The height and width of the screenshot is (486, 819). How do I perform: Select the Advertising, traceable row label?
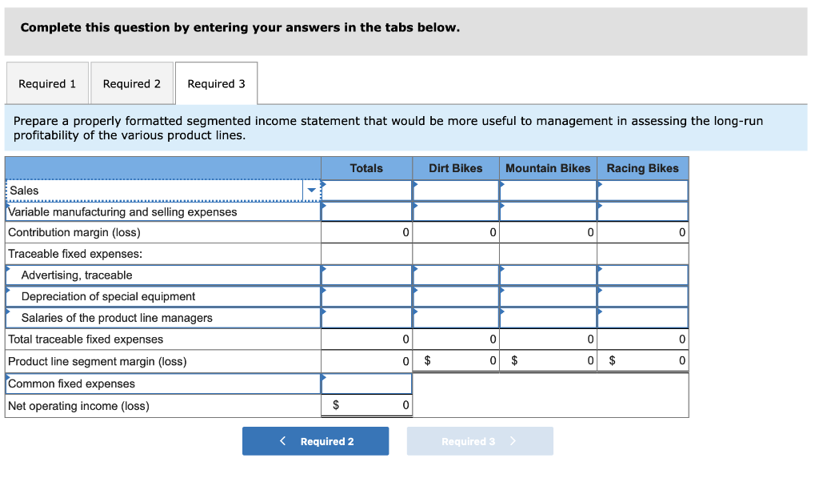163,275
